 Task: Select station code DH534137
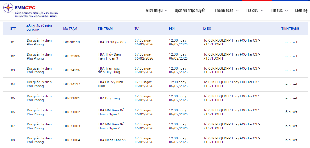pos(72,84)
